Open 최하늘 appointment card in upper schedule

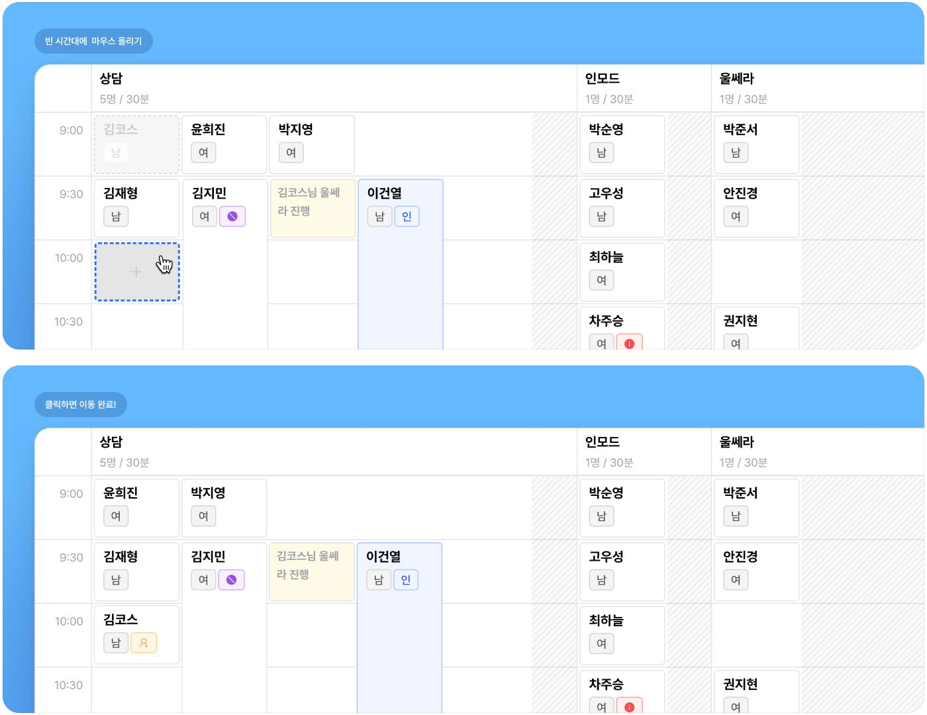pyautogui.click(x=622, y=271)
